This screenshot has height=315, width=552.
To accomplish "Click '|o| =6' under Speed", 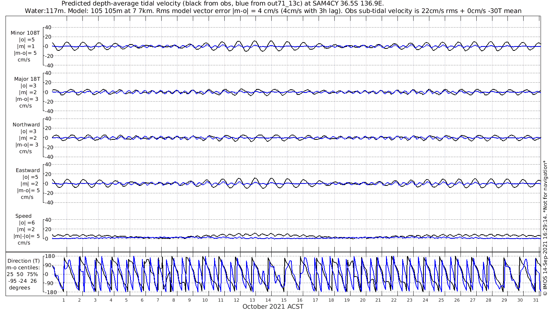I will (27, 223).
